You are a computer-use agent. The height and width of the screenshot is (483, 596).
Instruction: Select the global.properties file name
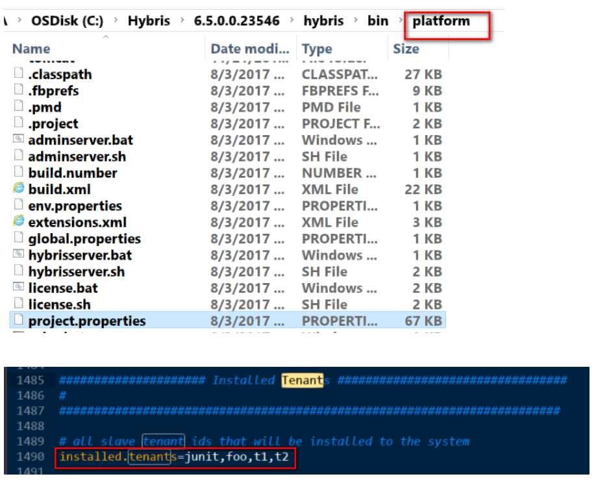click(x=84, y=239)
